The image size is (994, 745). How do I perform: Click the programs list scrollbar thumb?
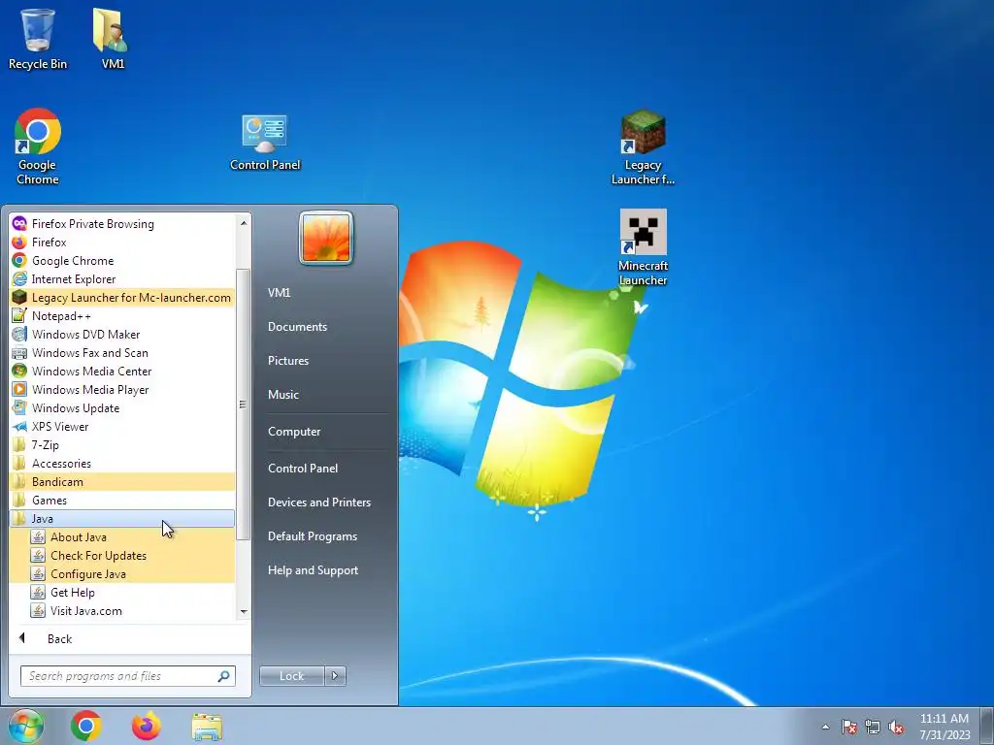pyautogui.click(x=243, y=405)
